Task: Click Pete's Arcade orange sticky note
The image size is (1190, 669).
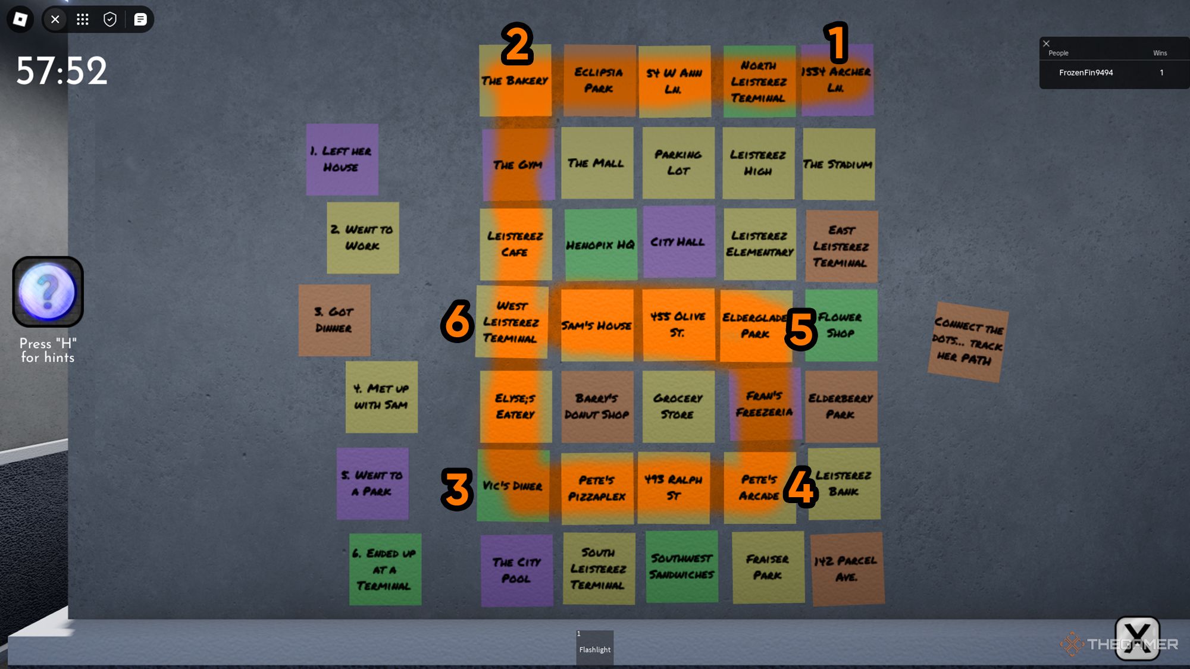Action: coord(757,485)
